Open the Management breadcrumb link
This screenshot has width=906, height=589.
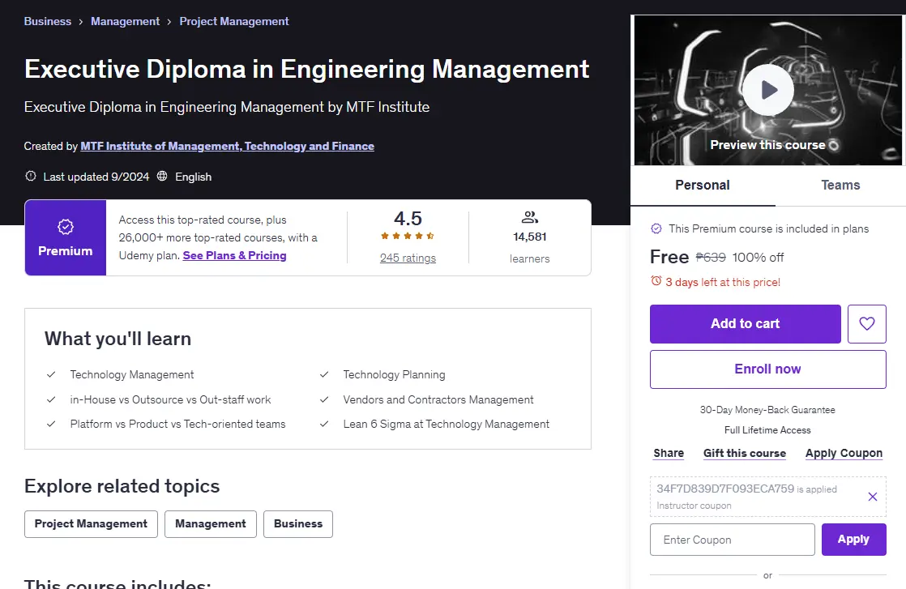(x=125, y=21)
